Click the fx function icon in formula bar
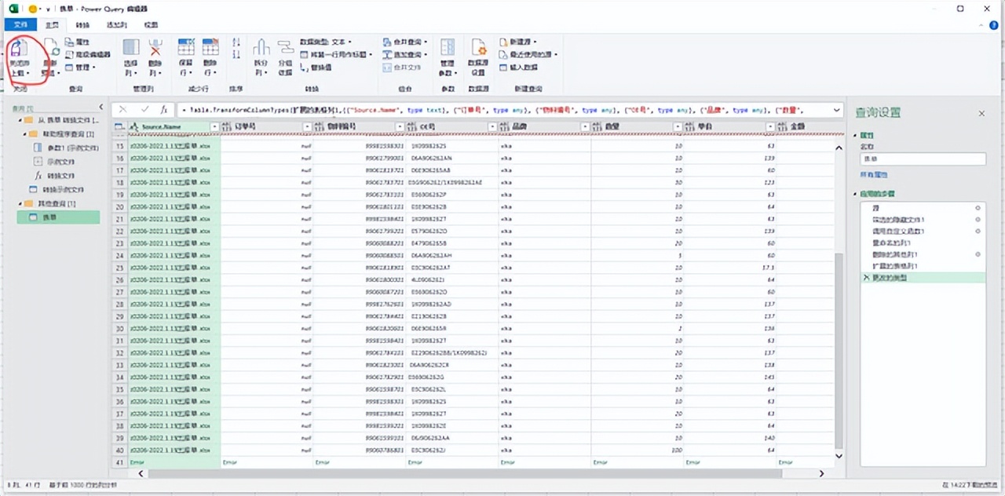 [x=163, y=110]
